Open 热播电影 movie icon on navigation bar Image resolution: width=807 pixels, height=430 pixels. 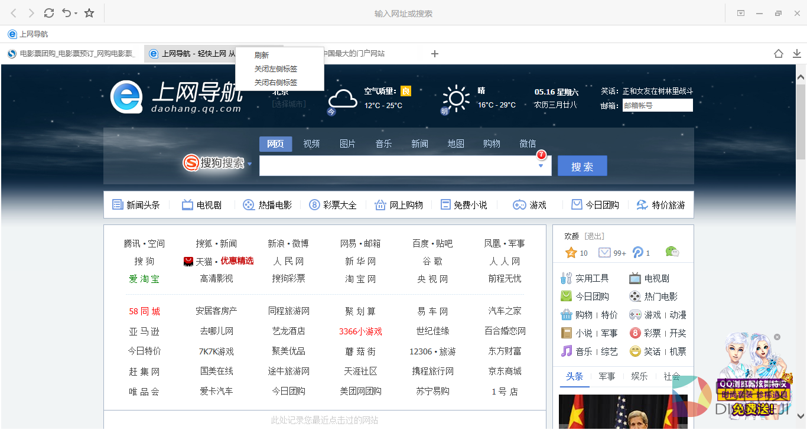(x=248, y=204)
